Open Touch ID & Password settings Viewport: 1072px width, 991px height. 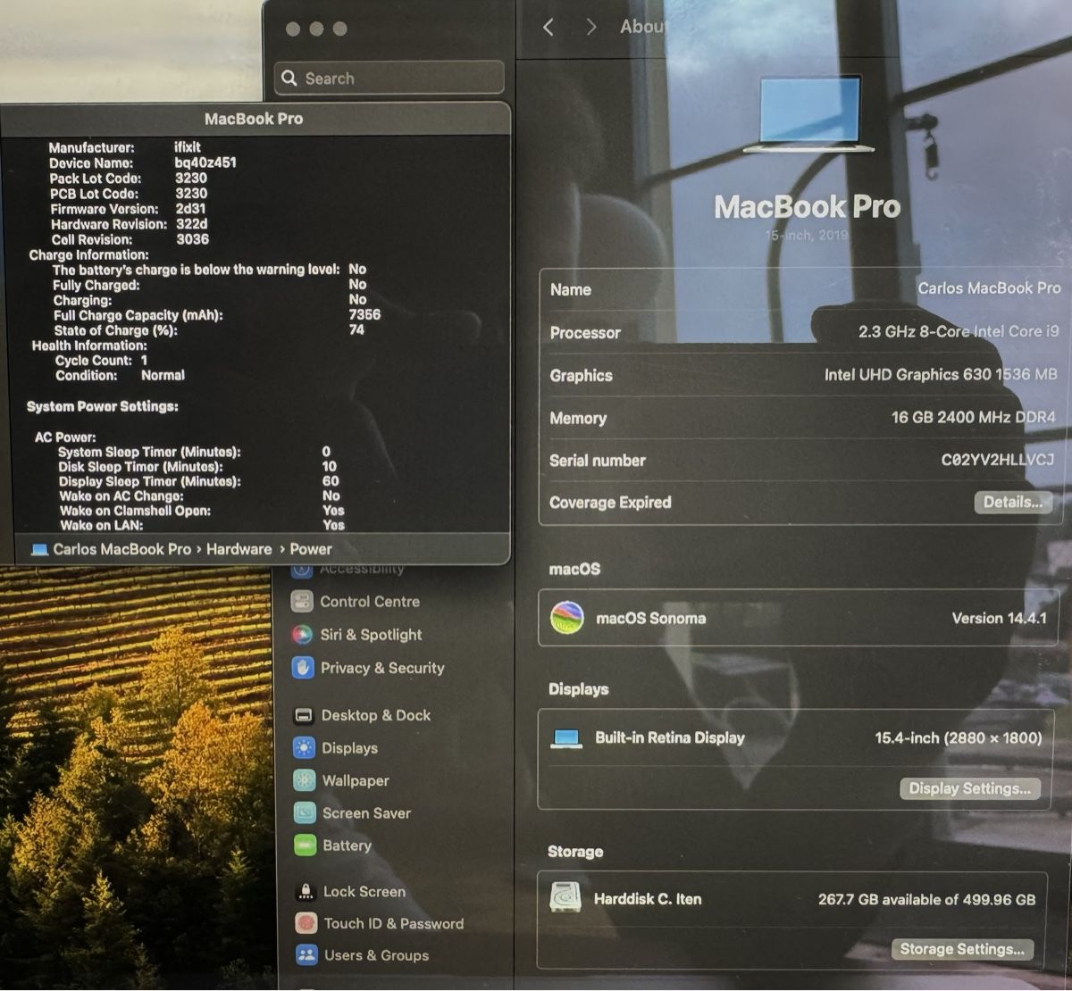380,923
